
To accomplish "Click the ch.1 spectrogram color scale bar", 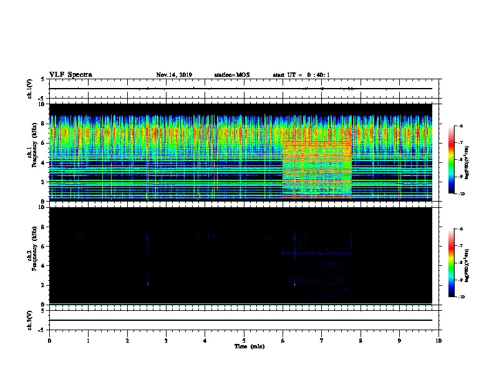I will (451, 160).
